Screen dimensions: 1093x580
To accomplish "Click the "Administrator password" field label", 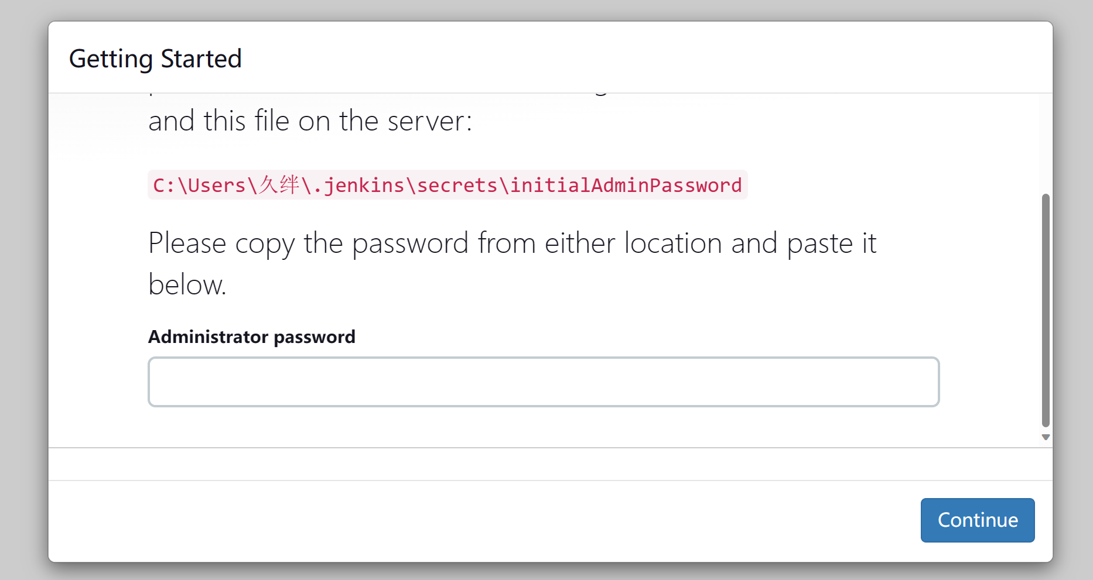I will tap(252, 337).
